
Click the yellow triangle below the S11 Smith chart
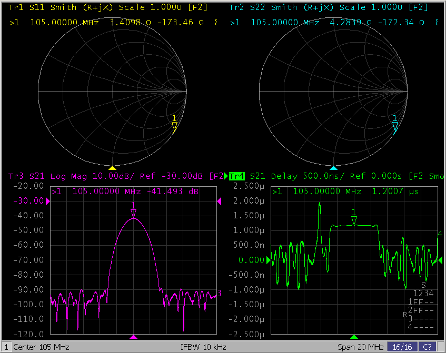click(112, 168)
